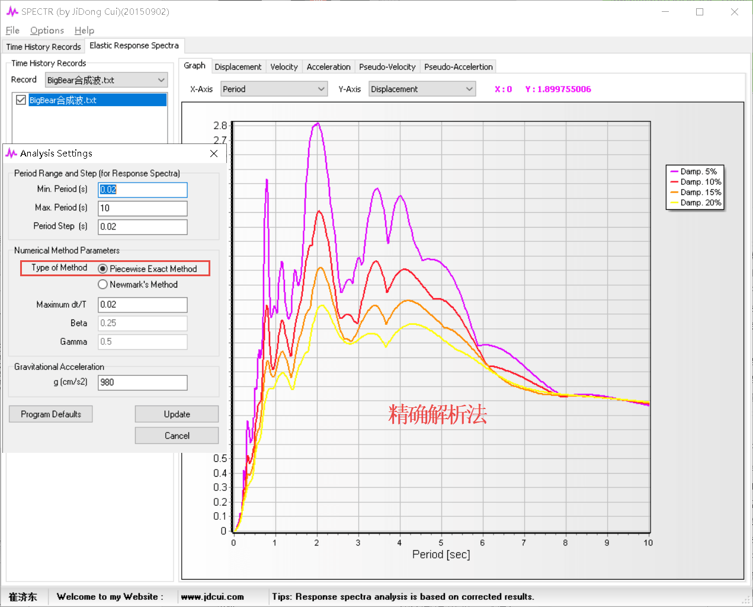Switch to the Graph tab
This screenshot has height=607, width=753.
(194, 66)
